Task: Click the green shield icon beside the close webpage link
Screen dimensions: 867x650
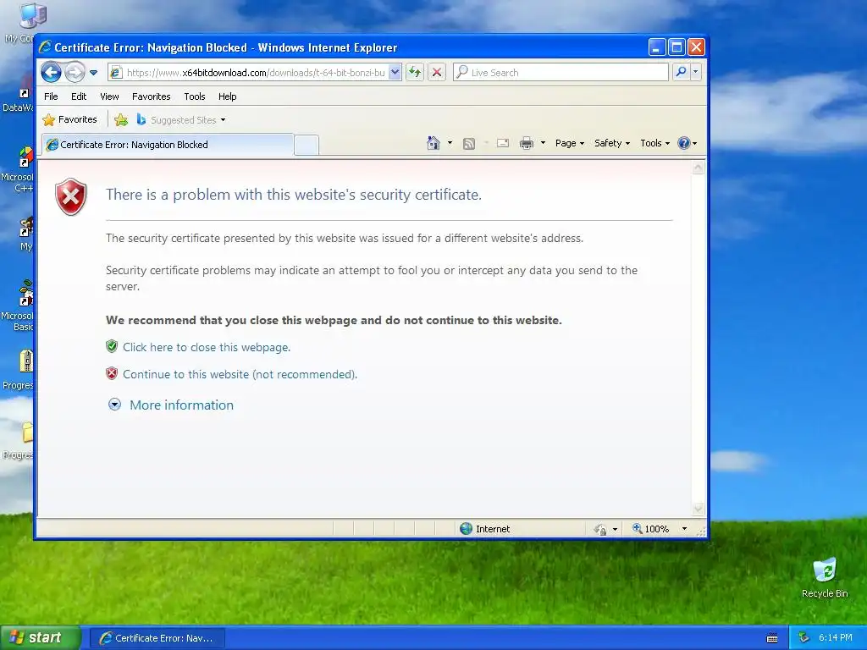Action: tap(112, 346)
